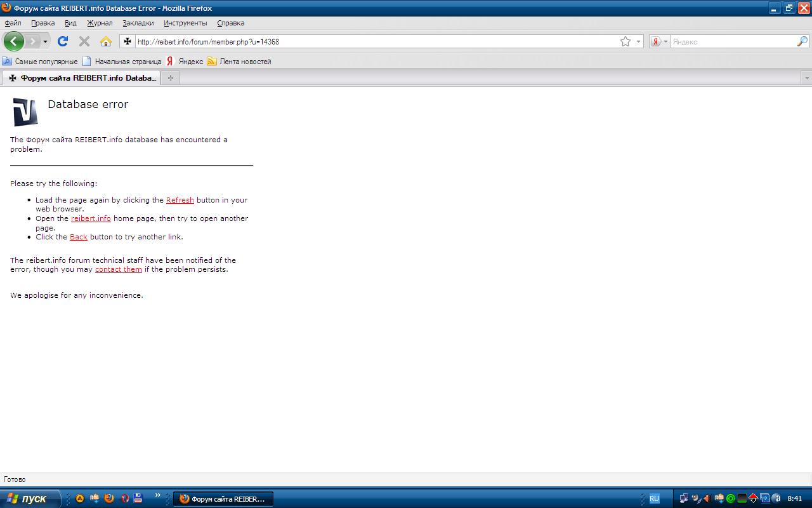Screen dimensions: 812x508
Task: Click the Refresh link in error text
Action: pos(180,200)
